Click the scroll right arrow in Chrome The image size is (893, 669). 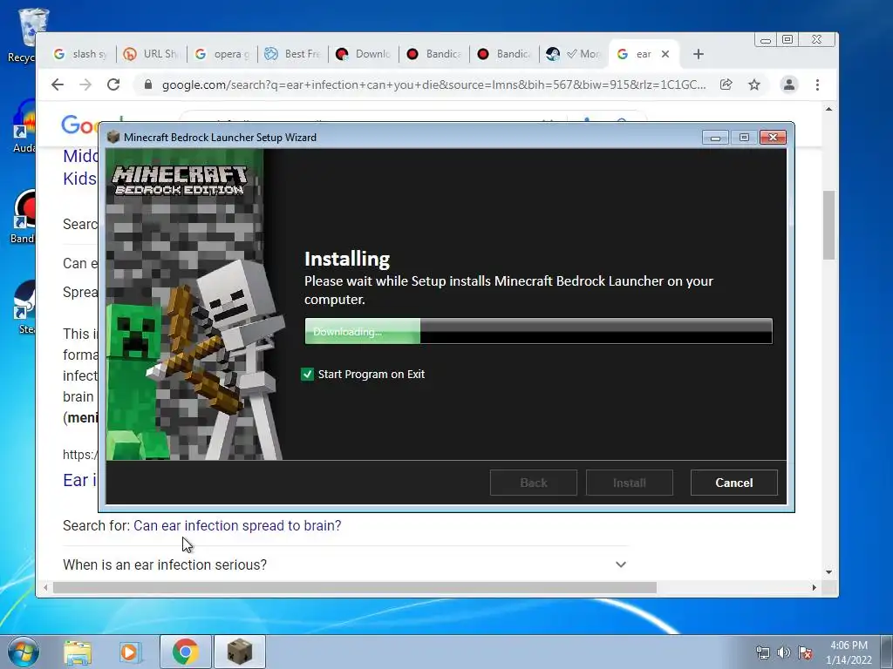click(x=814, y=587)
